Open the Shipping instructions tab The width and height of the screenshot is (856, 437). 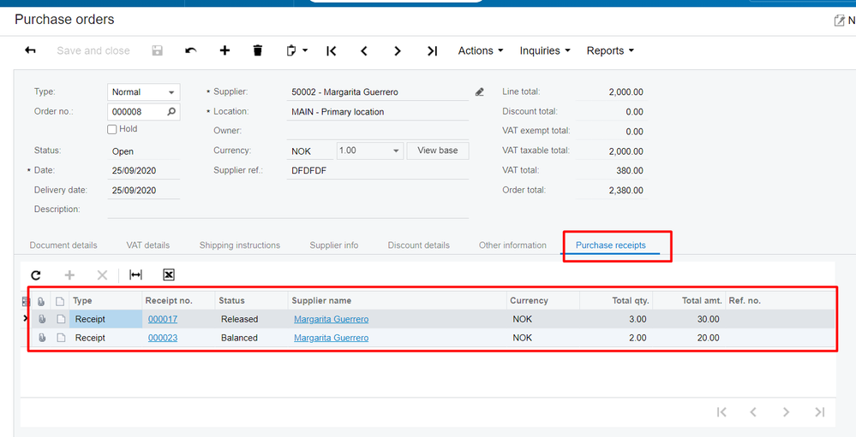(x=240, y=245)
